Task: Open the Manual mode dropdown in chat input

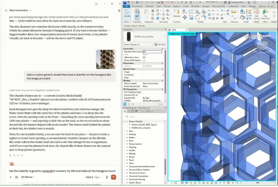Action: coord(28,177)
